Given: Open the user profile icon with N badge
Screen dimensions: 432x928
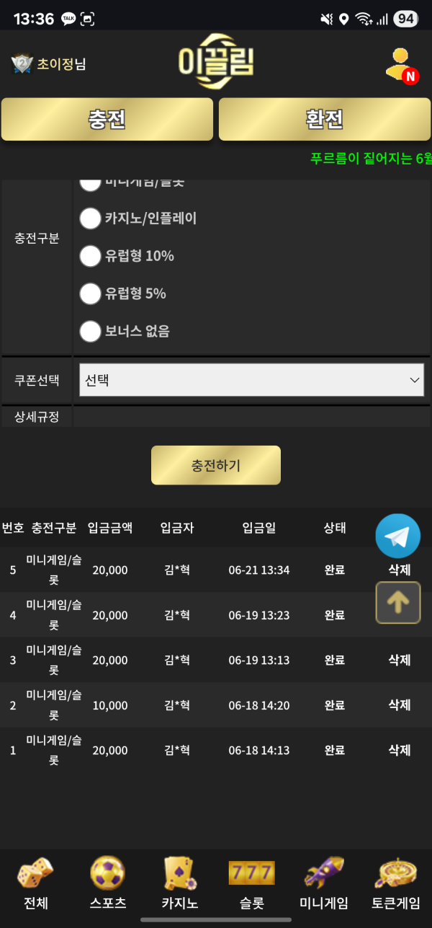Looking at the screenshot, I should click(x=401, y=65).
